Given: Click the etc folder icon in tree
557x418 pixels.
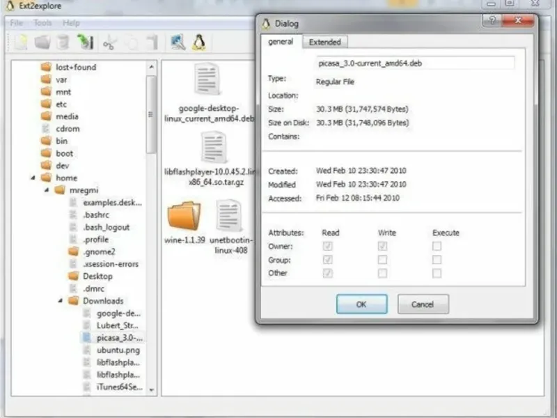Looking at the screenshot, I should point(46,104).
